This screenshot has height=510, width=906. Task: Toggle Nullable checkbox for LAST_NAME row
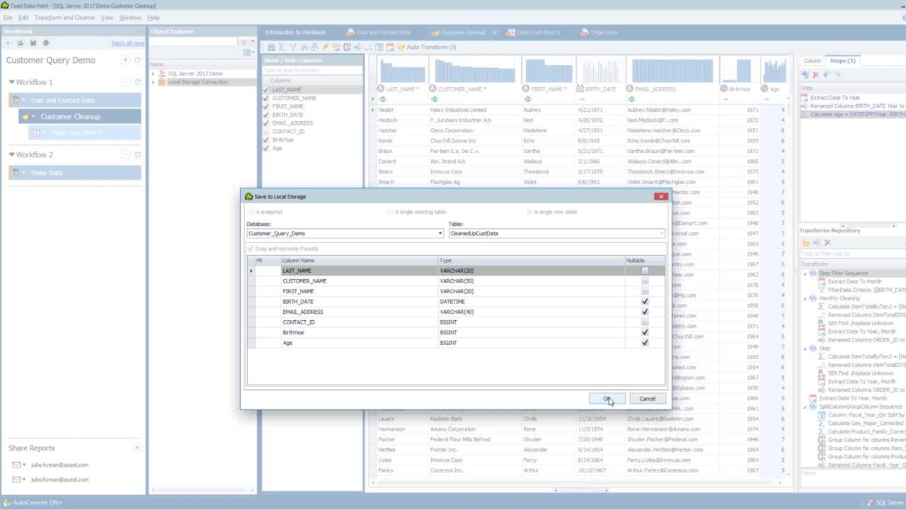tap(644, 271)
